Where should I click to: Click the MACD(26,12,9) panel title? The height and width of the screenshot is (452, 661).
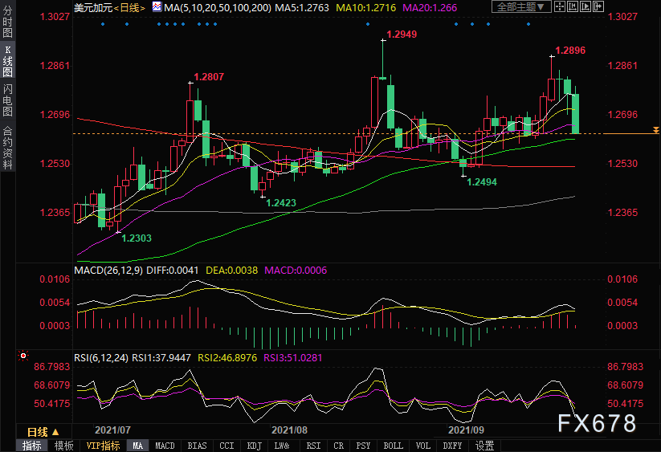point(108,271)
